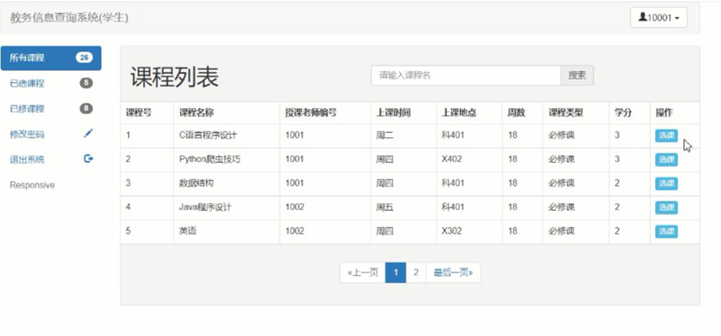Click 选课 for C语言程序设计

click(x=666, y=135)
